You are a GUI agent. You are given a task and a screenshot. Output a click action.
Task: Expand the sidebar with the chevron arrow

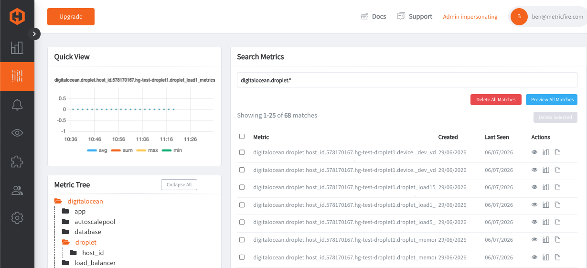34,34
